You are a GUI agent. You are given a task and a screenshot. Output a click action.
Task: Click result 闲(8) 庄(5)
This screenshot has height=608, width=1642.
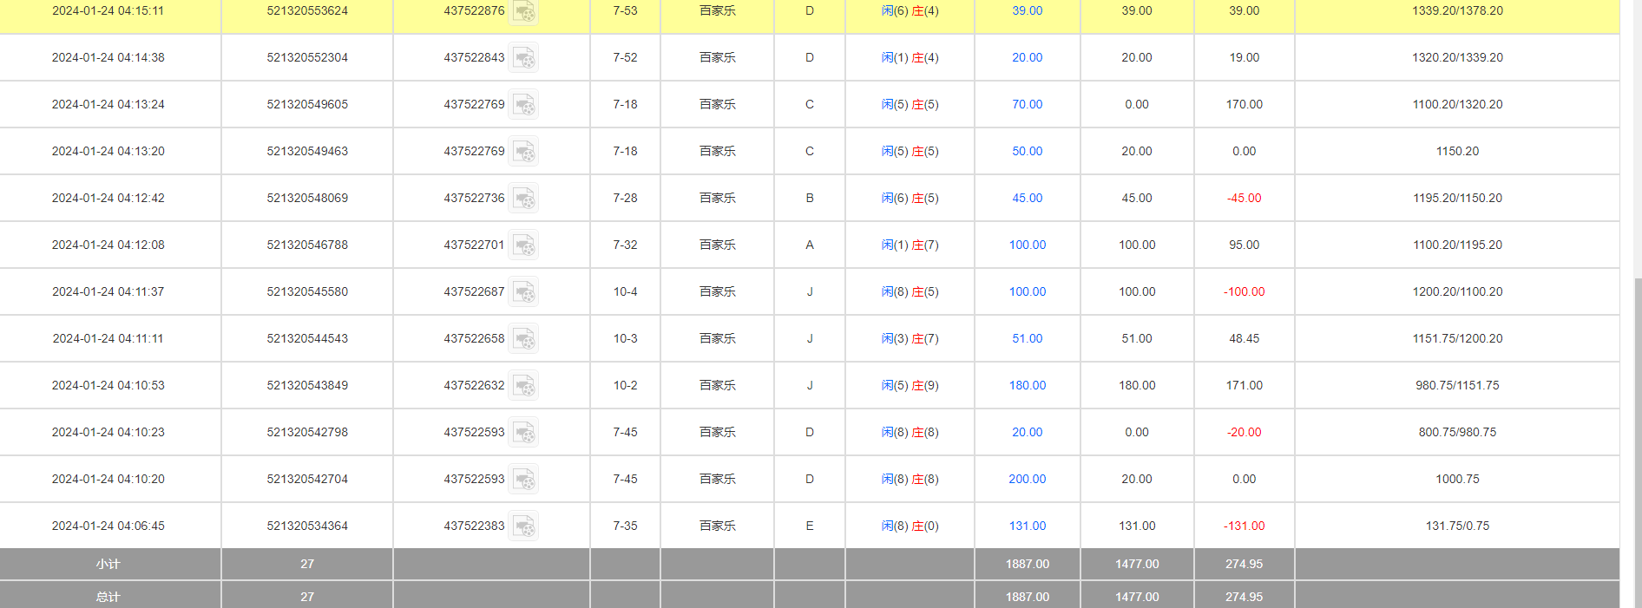coord(910,291)
